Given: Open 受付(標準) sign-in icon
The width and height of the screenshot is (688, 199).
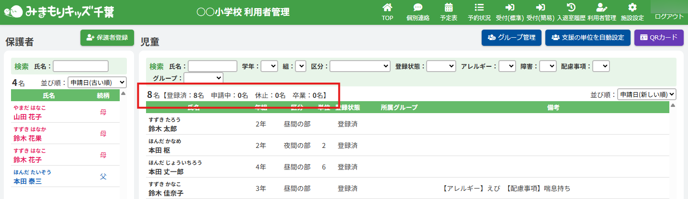Looking at the screenshot, I should [510, 8].
